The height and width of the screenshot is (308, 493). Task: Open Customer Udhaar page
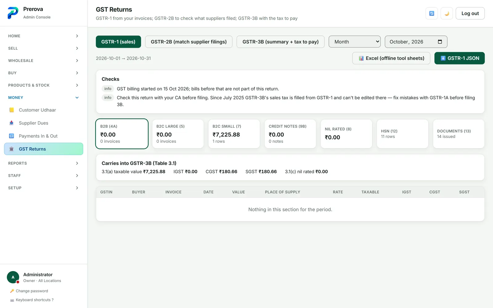click(43, 110)
